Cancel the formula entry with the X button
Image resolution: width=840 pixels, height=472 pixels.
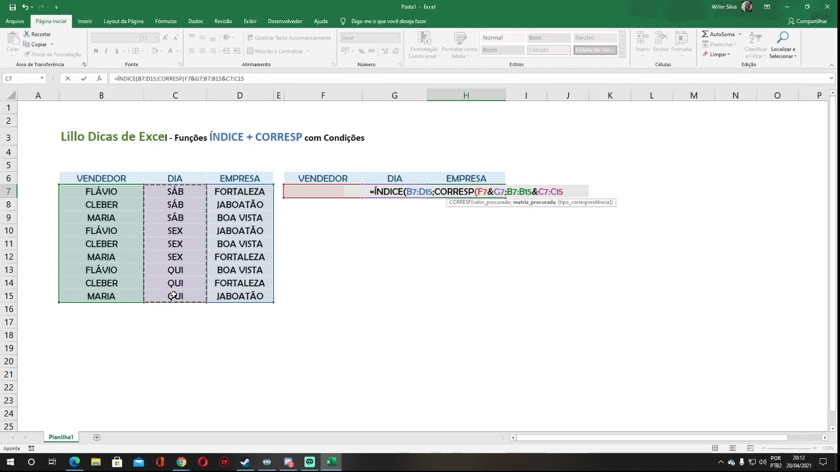[x=68, y=78]
